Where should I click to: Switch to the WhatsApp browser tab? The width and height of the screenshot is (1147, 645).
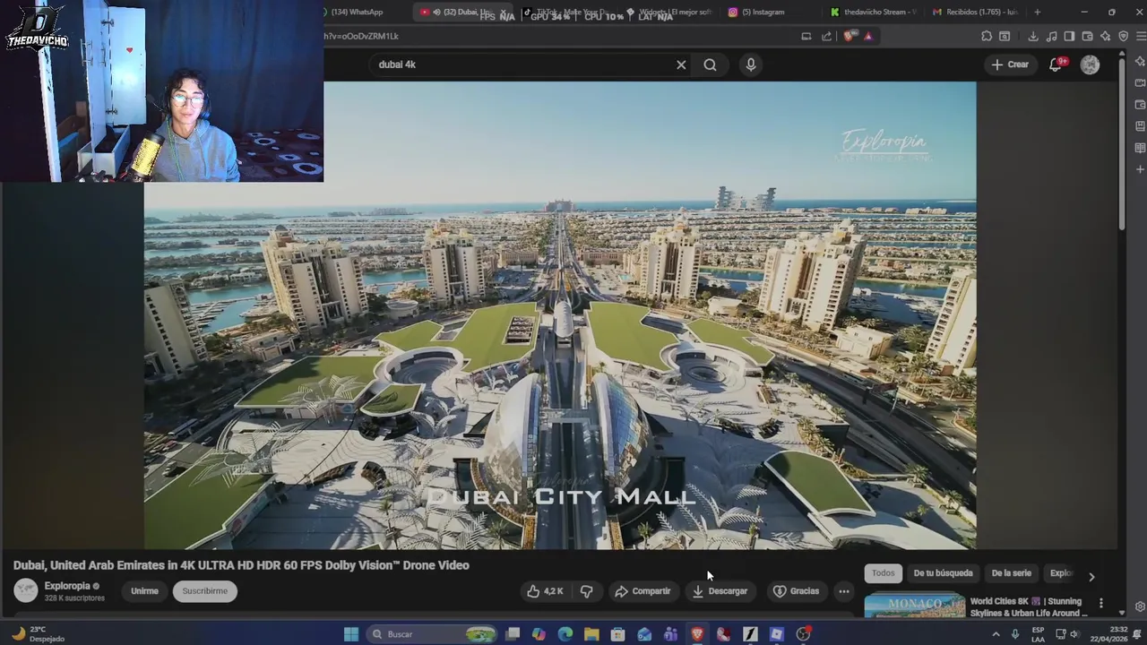coord(357,12)
